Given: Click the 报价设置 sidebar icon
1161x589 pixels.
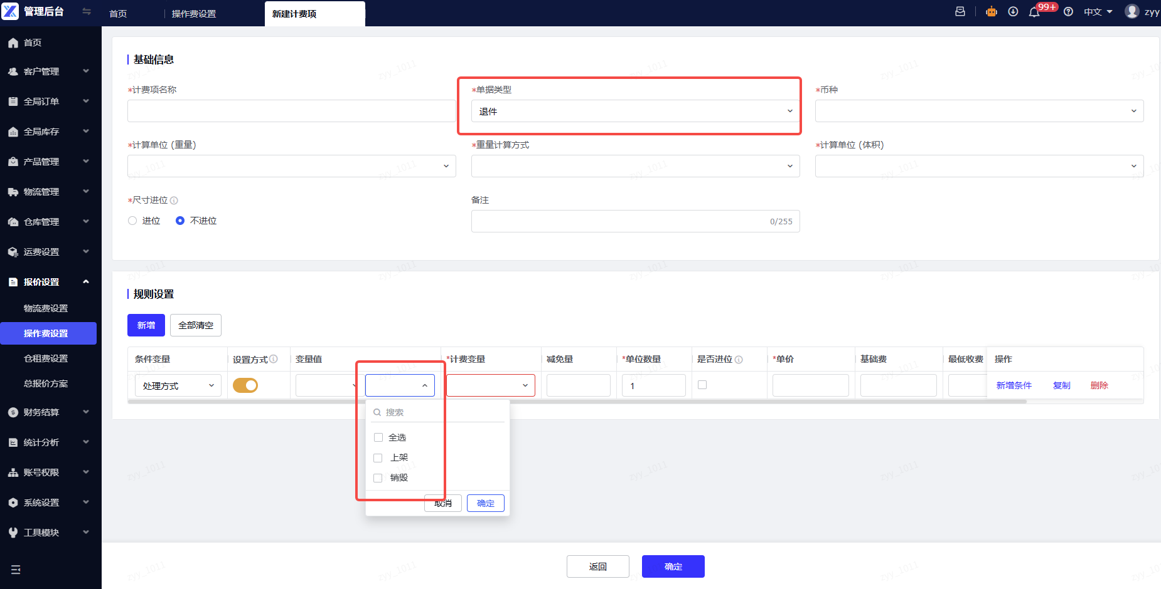Looking at the screenshot, I should point(13,282).
